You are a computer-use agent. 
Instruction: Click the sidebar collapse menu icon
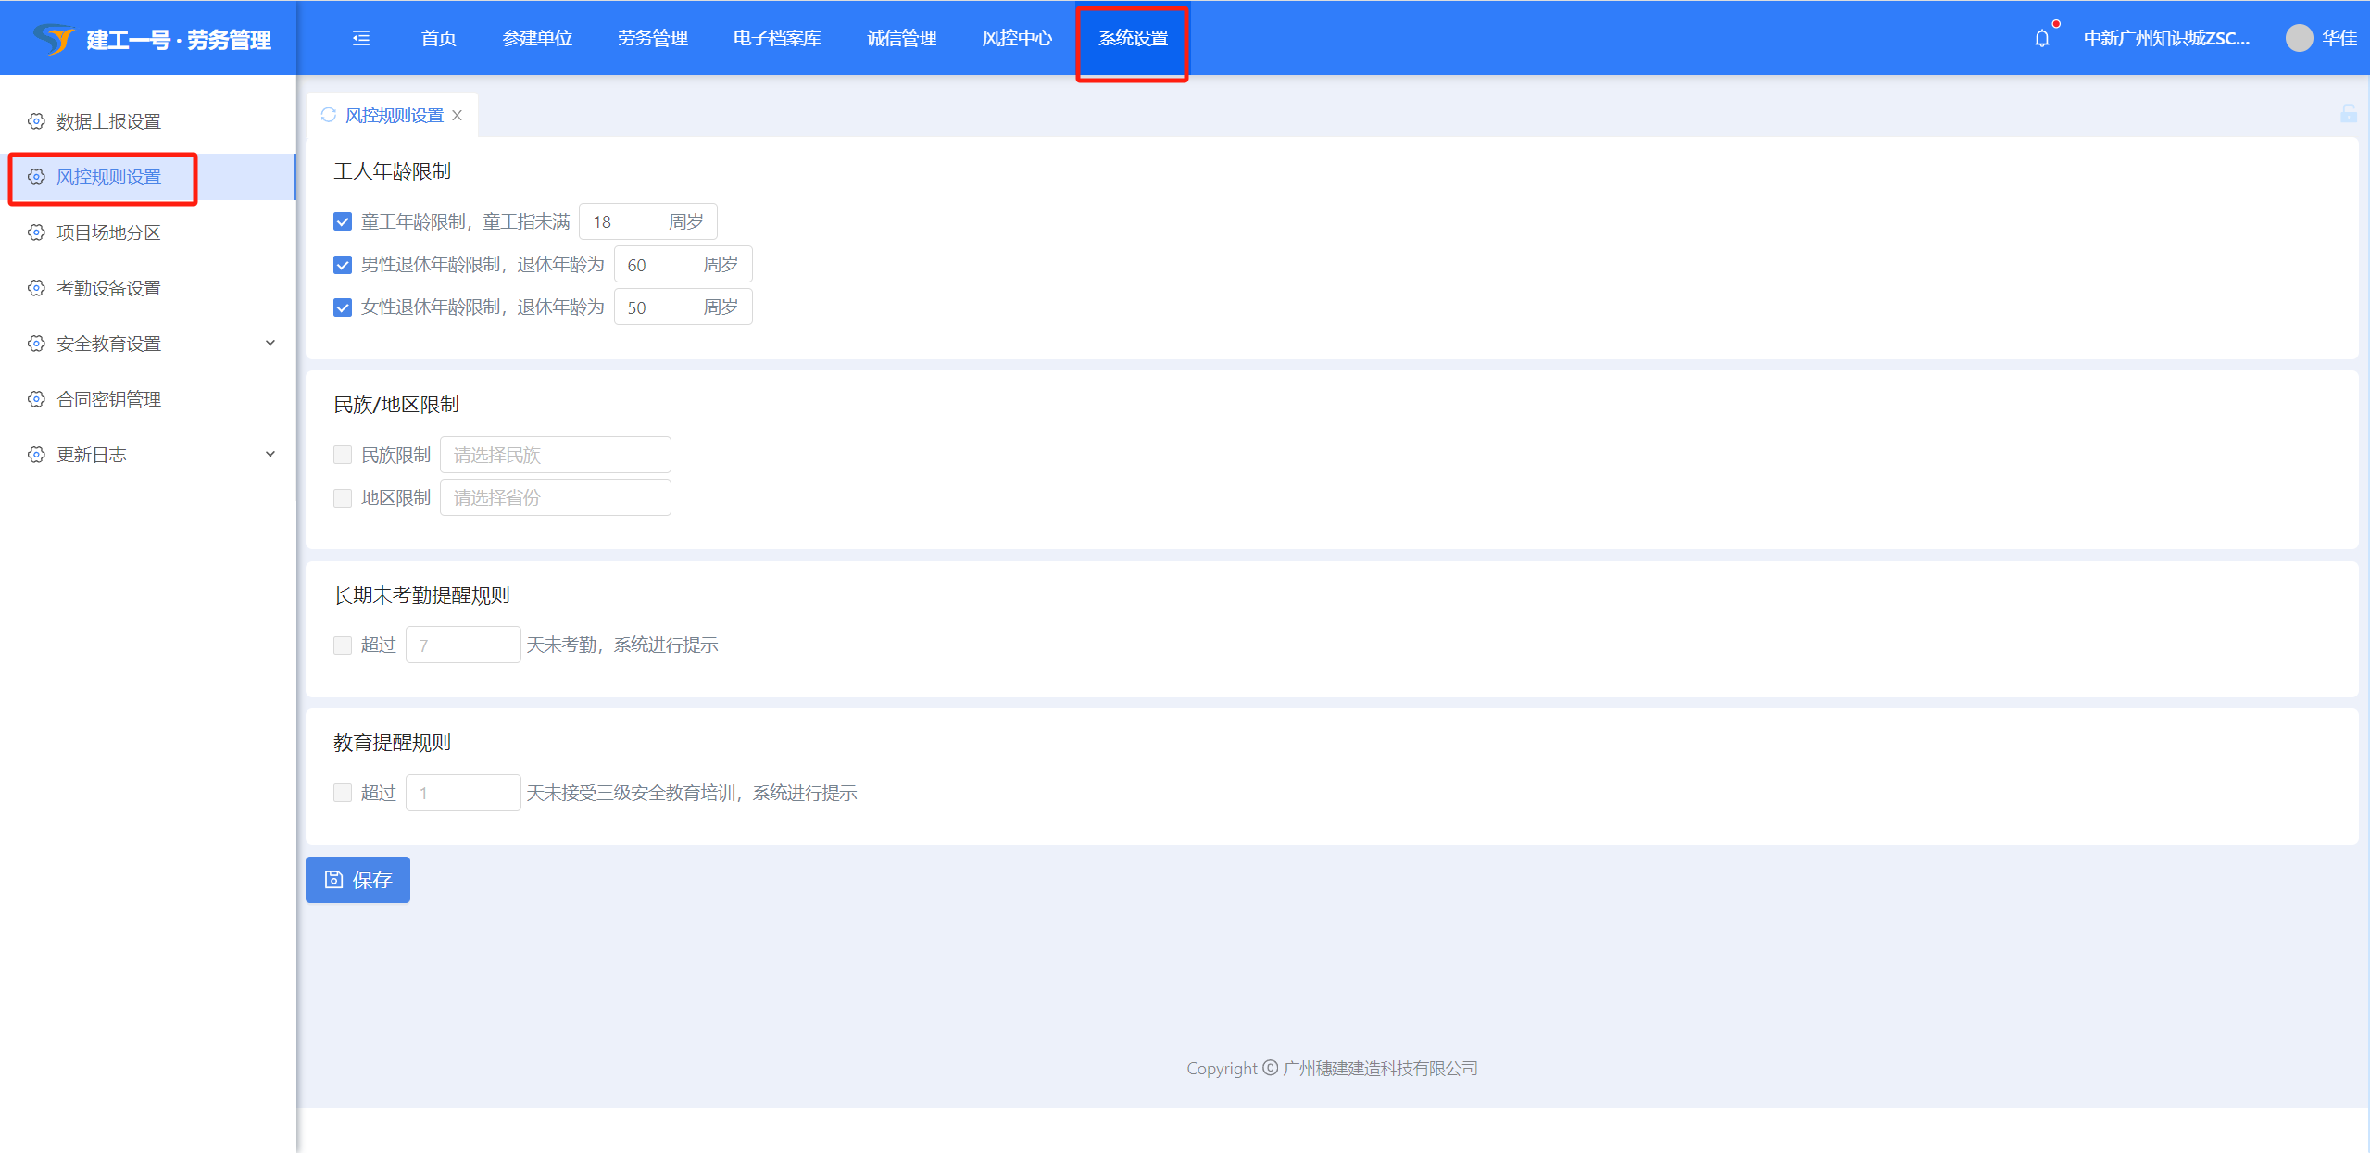[361, 38]
